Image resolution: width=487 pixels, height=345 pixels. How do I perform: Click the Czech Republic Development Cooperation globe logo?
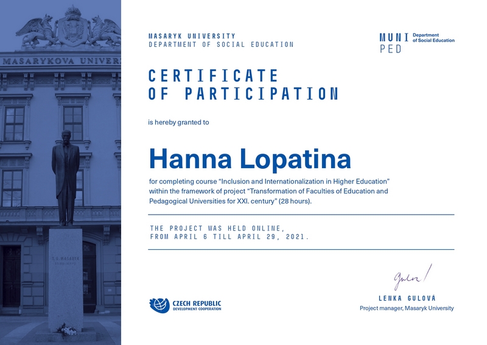coord(159,305)
